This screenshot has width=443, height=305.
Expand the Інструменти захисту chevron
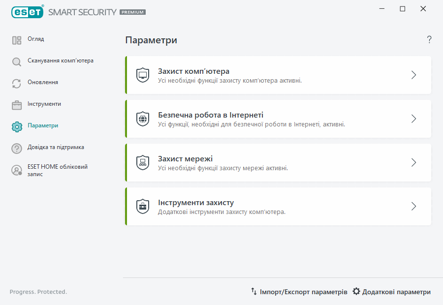(413, 206)
